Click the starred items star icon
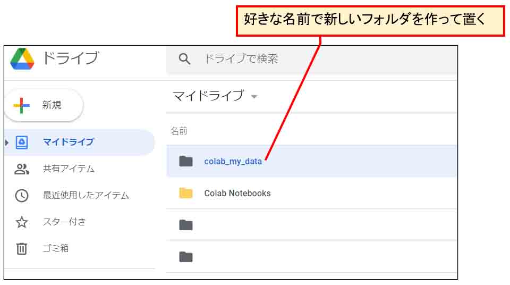The height and width of the screenshot is (285, 510). (22, 222)
